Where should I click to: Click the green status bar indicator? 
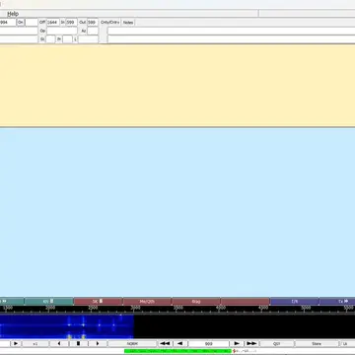click(177, 351)
